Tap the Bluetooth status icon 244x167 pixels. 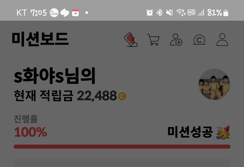[x=159, y=13]
